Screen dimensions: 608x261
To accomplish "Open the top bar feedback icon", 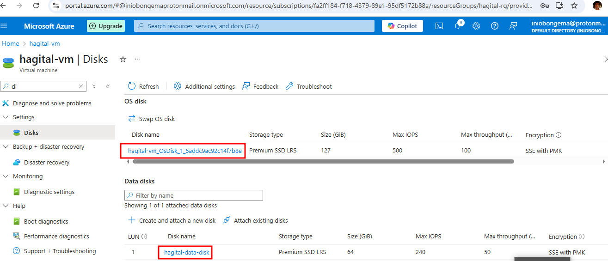I will 513,26.
